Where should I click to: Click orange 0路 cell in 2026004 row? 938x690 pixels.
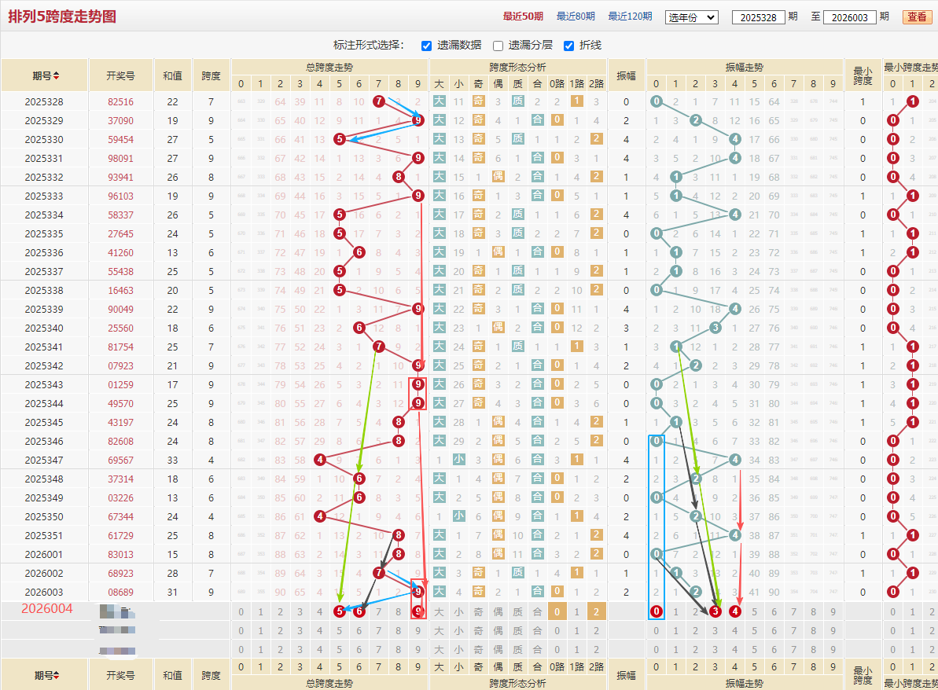557,611
